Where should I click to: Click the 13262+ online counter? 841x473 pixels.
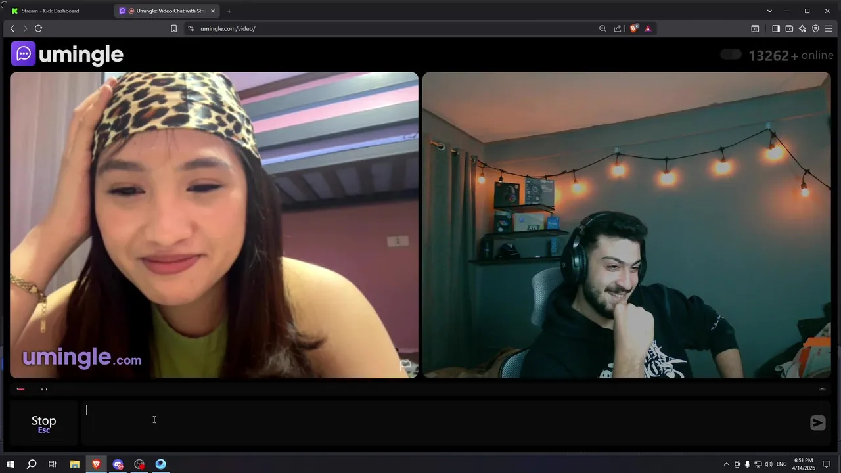point(791,55)
